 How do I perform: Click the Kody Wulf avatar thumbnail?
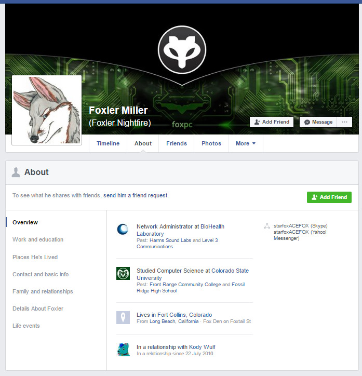pos(123,350)
